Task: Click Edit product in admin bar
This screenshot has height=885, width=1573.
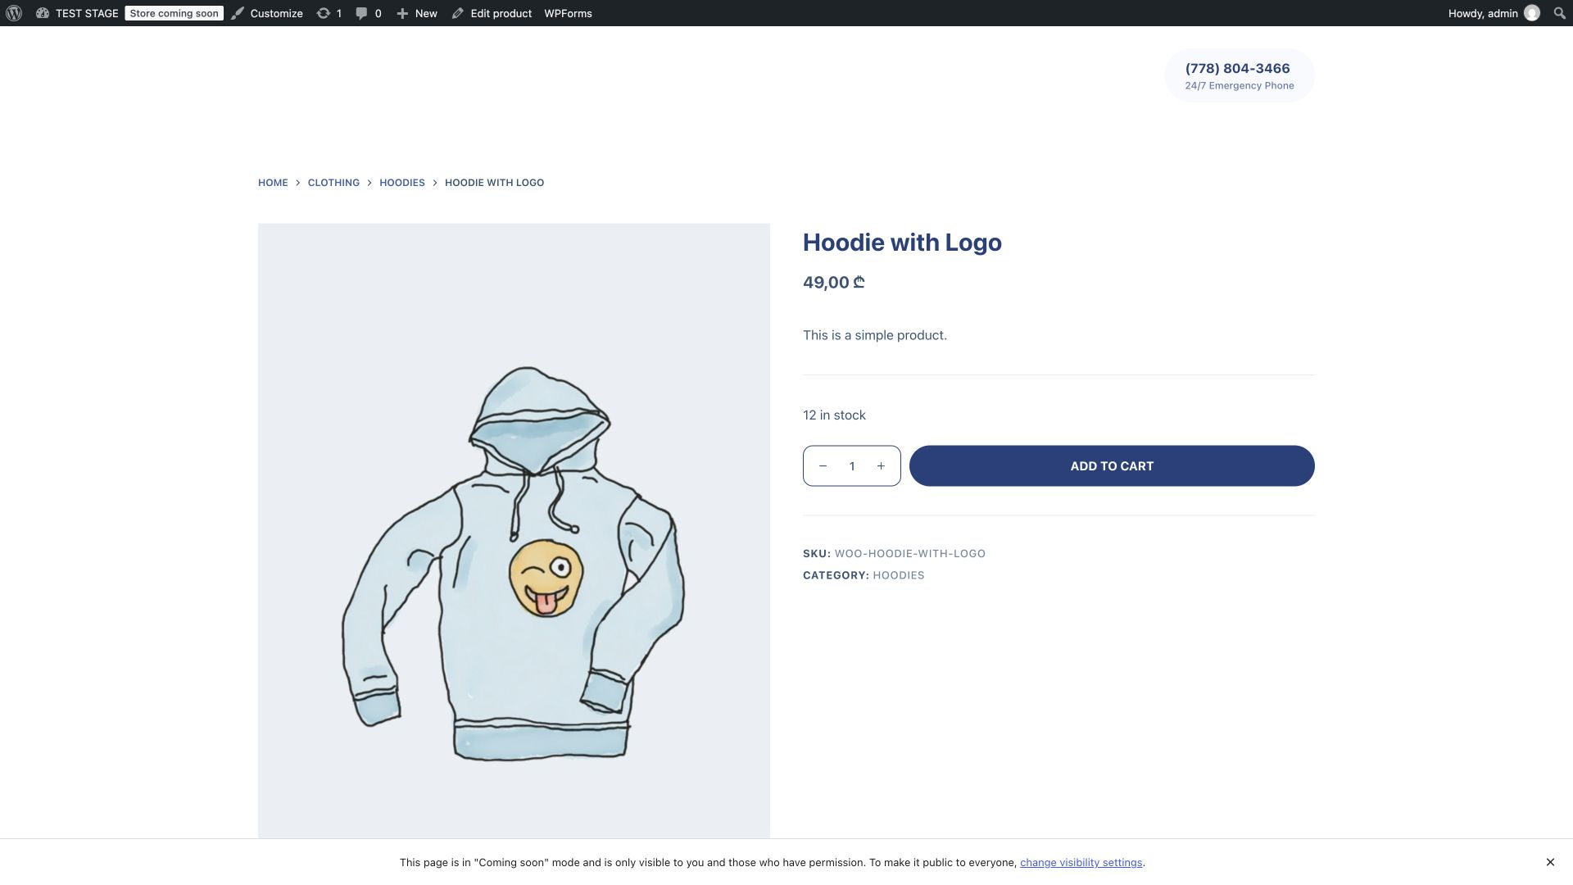Action: (492, 13)
